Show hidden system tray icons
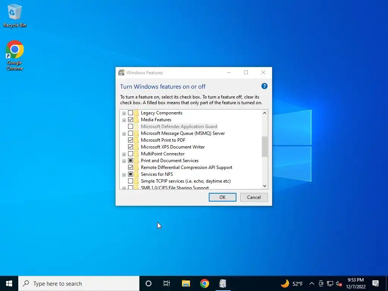 312,283
